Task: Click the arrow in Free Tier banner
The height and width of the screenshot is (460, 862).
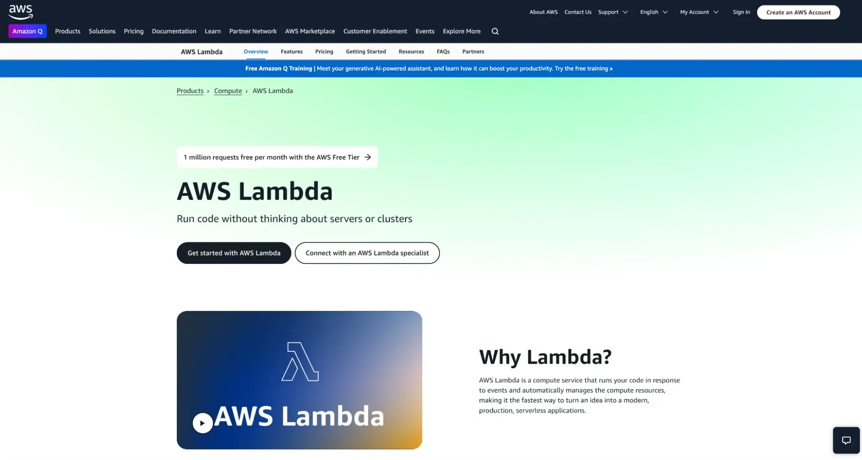Action: 368,157
